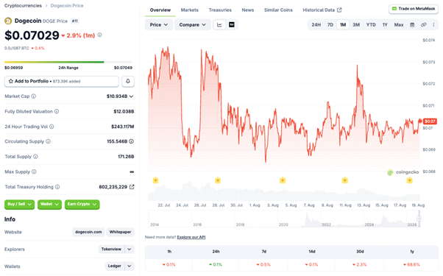The image size is (443, 276).
Task: Open the Price dropdown
Action: point(159,25)
